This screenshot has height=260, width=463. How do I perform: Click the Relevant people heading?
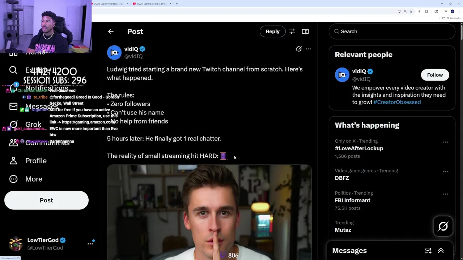(364, 55)
